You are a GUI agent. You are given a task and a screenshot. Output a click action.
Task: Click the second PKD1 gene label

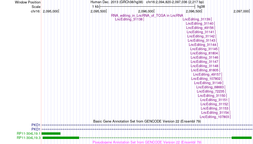tap(36, 129)
